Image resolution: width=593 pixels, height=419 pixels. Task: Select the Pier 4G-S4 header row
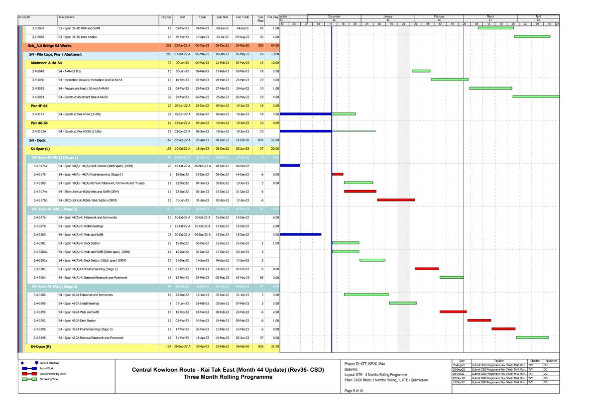40,123
